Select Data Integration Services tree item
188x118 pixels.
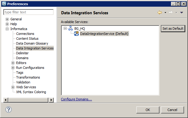tap(35, 48)
